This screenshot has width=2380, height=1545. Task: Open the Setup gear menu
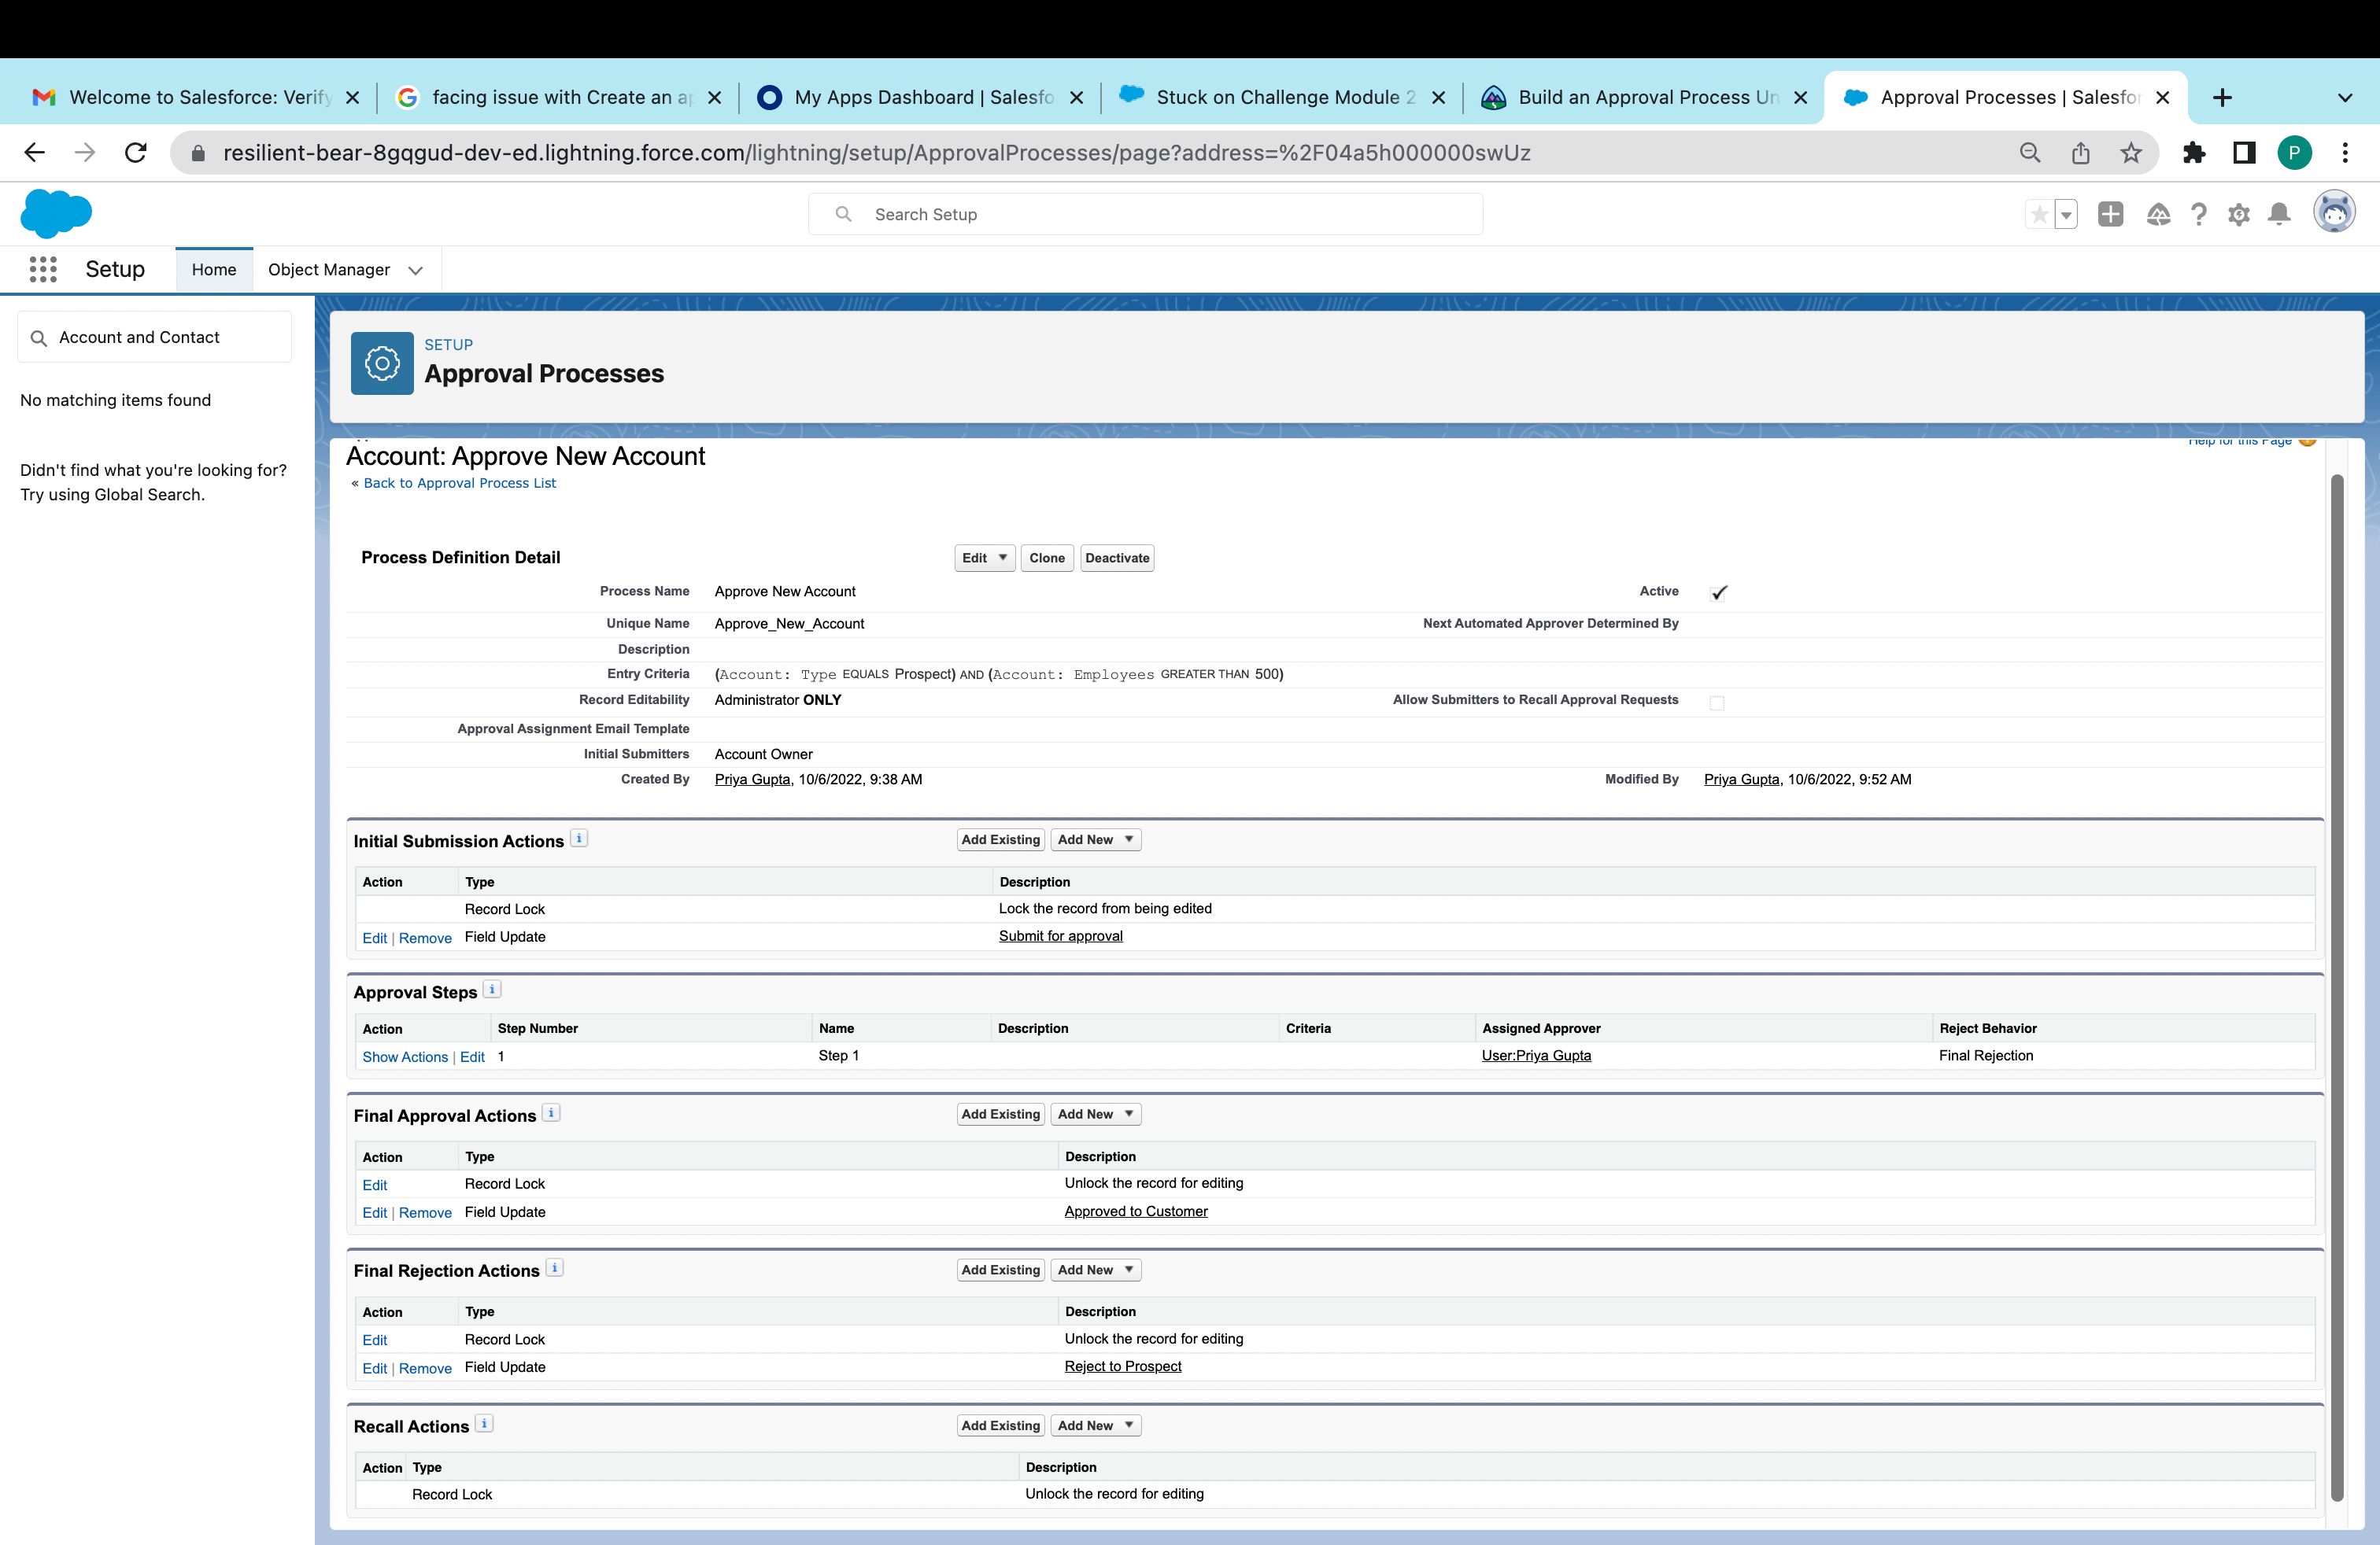click(x=2239, y=214)
